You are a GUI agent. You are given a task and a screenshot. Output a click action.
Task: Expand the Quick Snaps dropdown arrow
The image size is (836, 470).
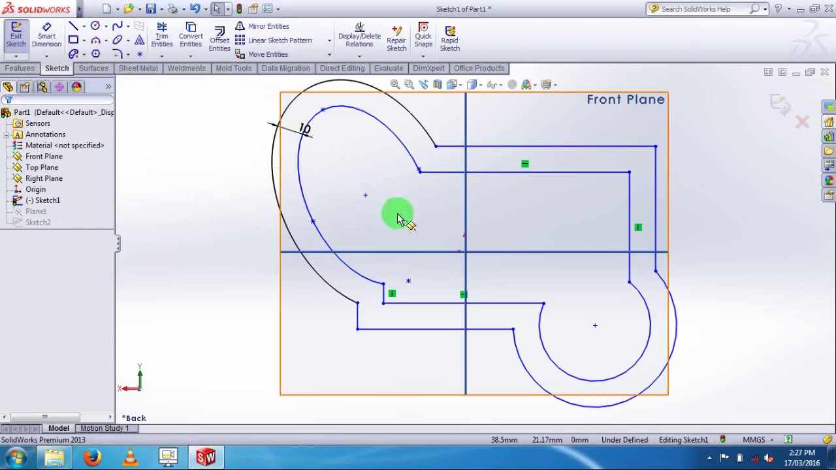(423, 55)
